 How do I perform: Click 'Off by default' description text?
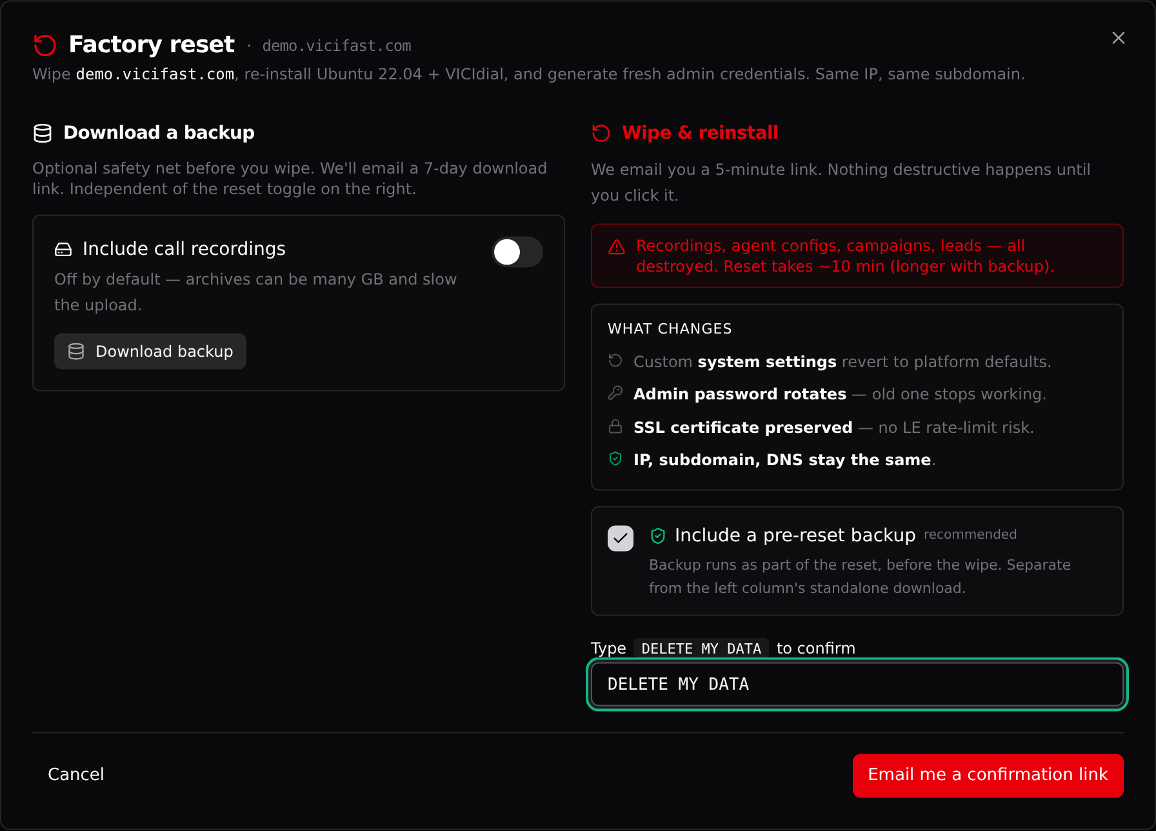coord(255,292)
